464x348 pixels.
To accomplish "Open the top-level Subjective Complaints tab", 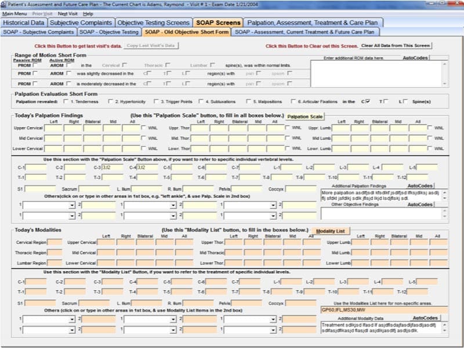I will [x=81, y=23].
